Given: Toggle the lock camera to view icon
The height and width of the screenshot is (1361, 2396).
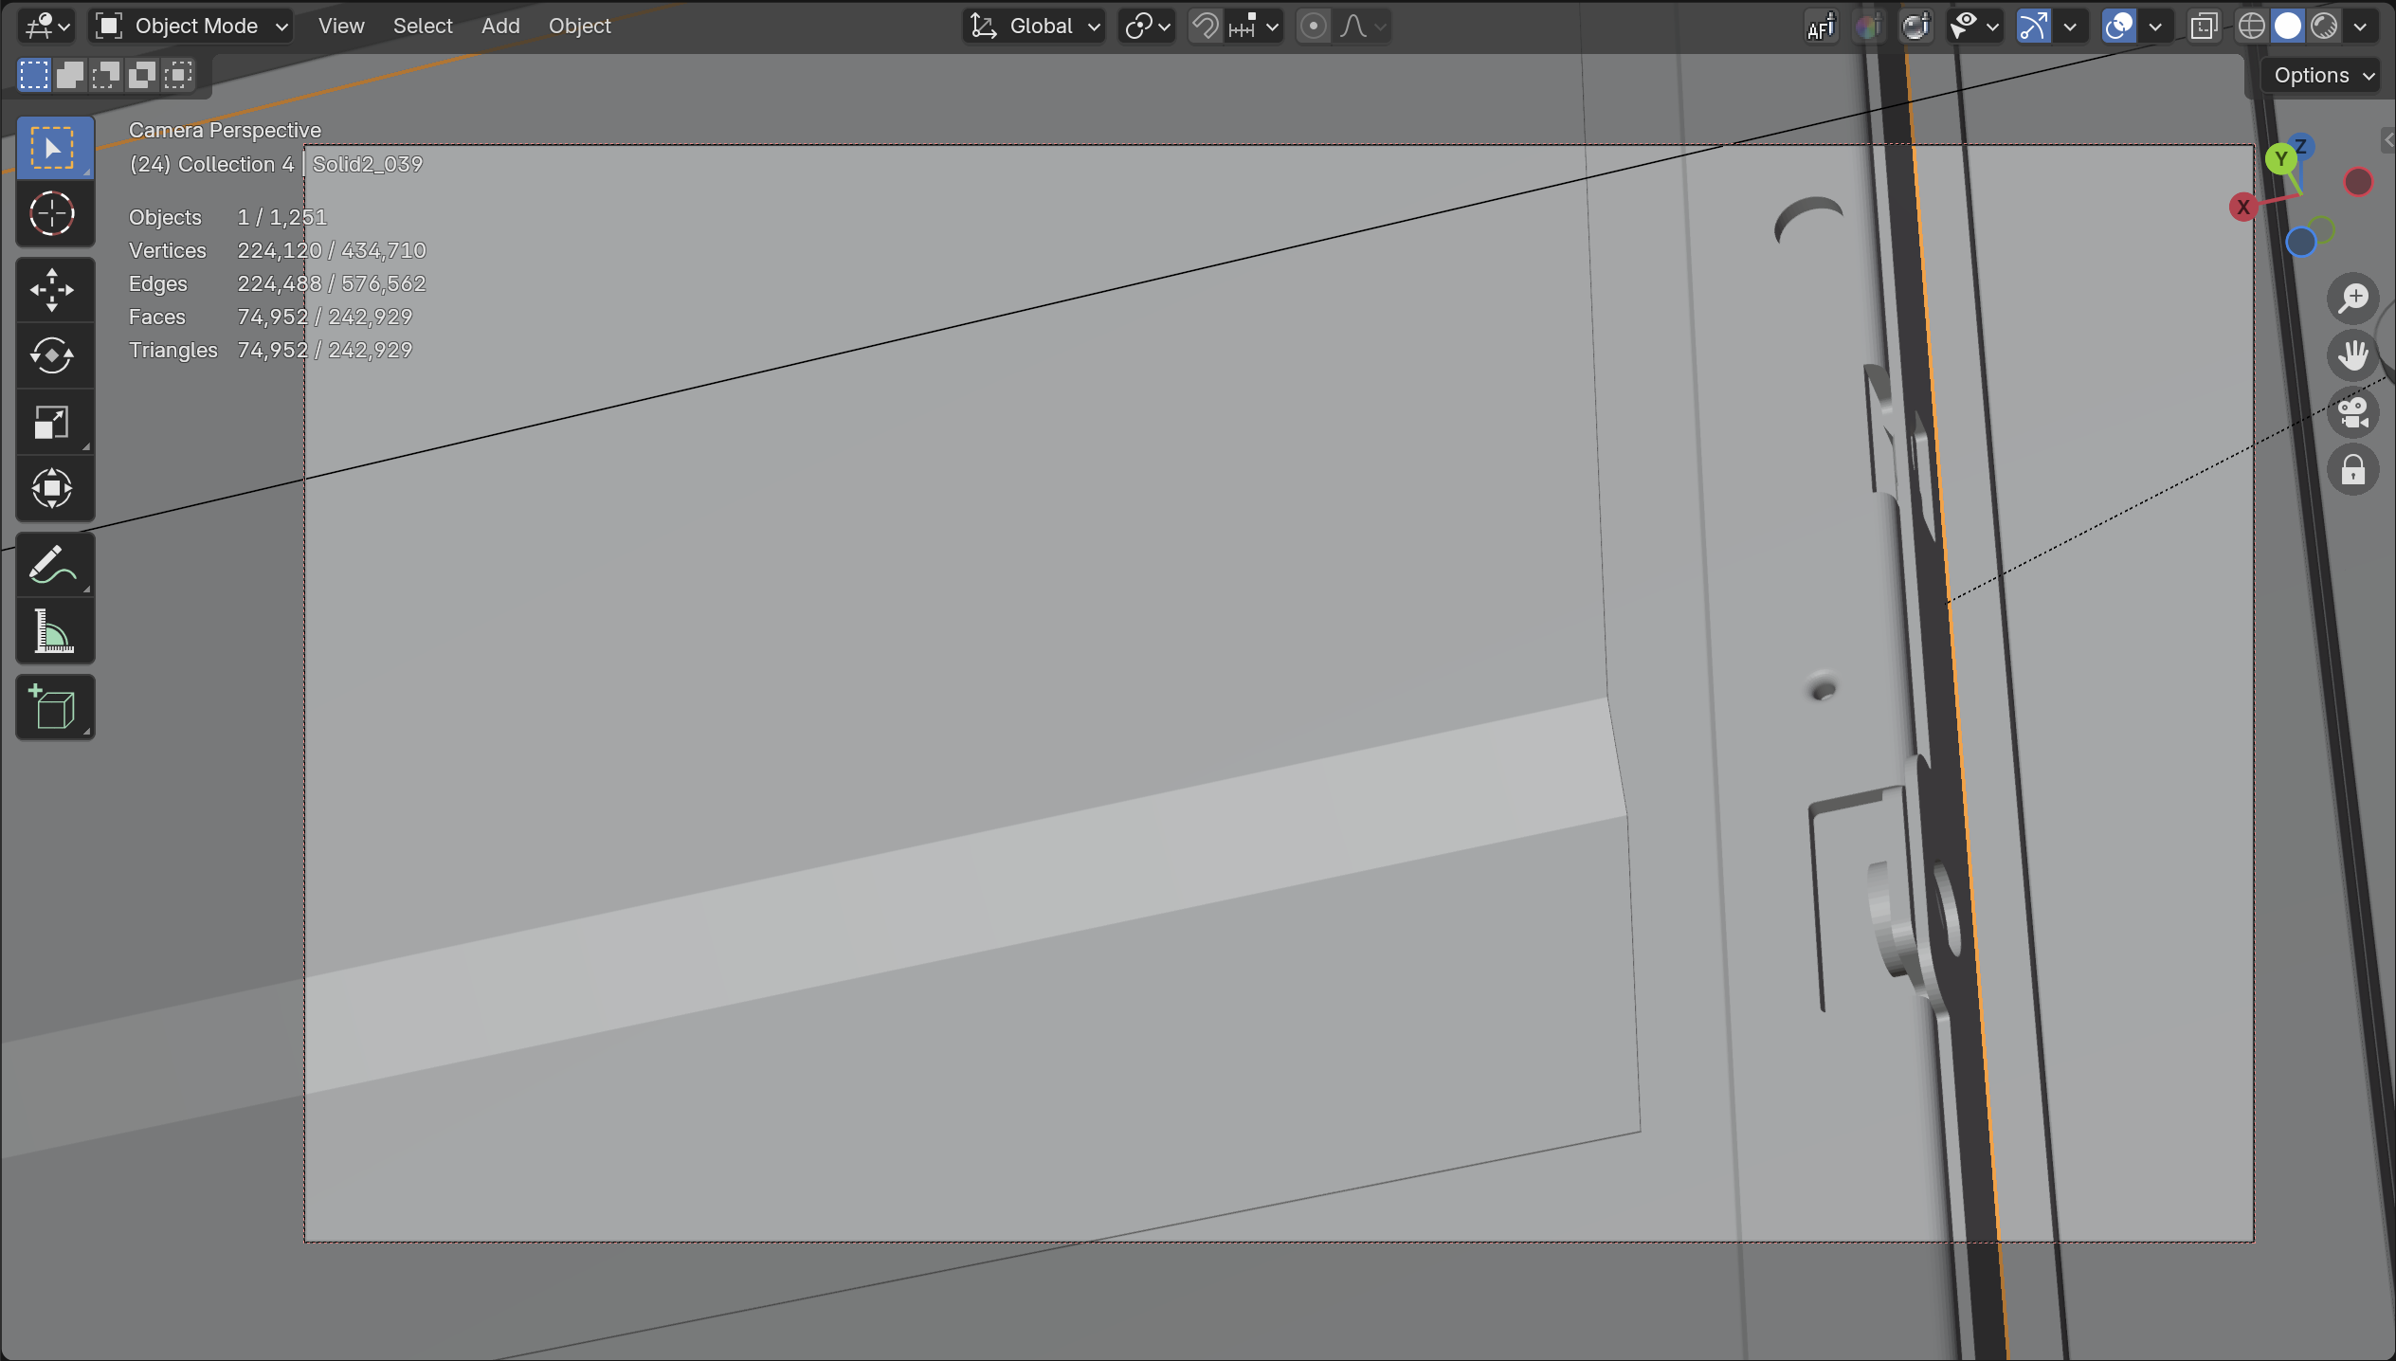Looking at the screenshot, I should (x=2352, y=470).
